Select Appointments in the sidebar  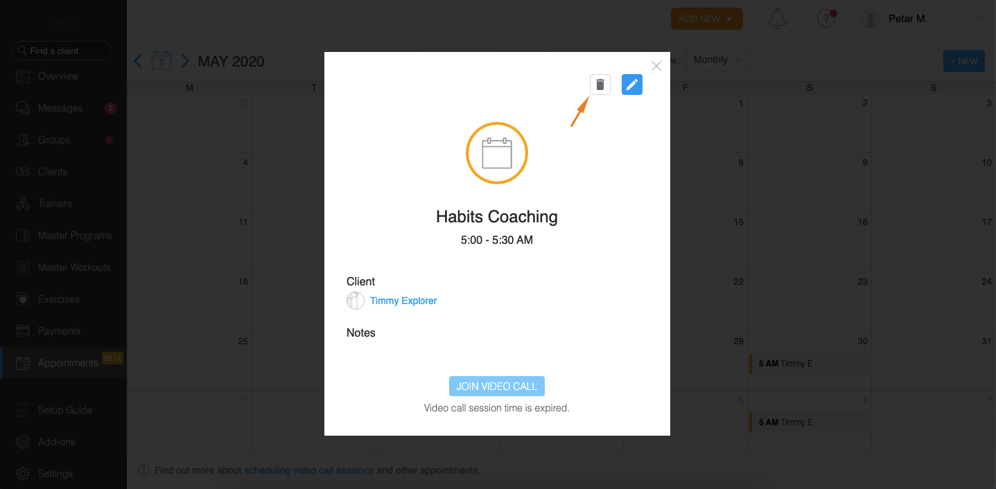tap(63, 363)
